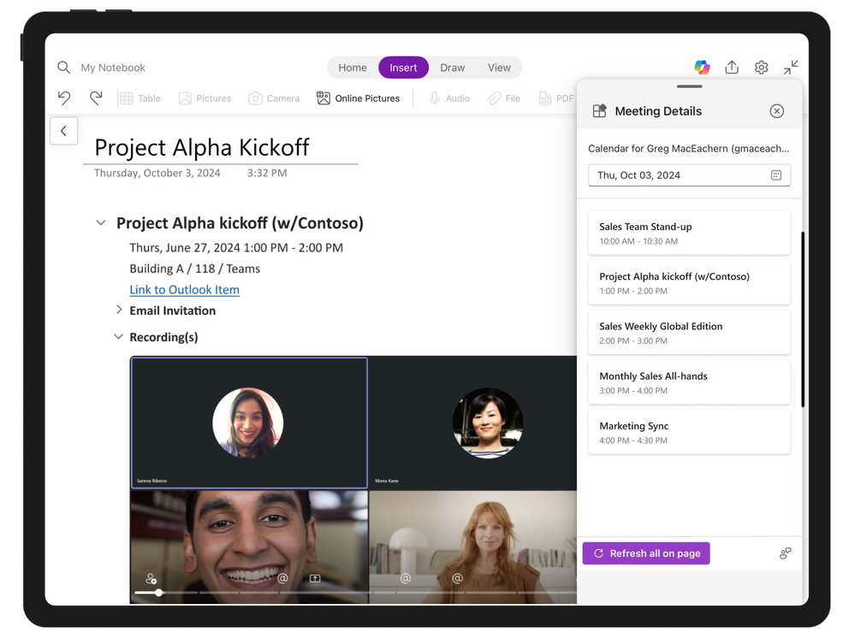The width and height of the screenshot is (855, 639).
Task: Close the Meeting Details panel
Action: [x=776, y=111]
